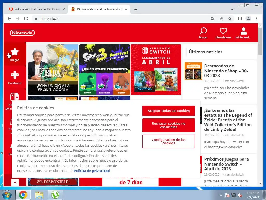
Task: Open Configuración de las cookies
Action: coord(168,141)
